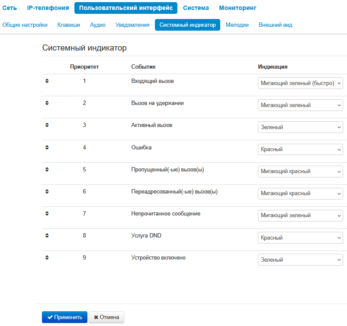Click the reorder arrows for Услуга DND
Screen dimensions: 347x326
(47, 235)
